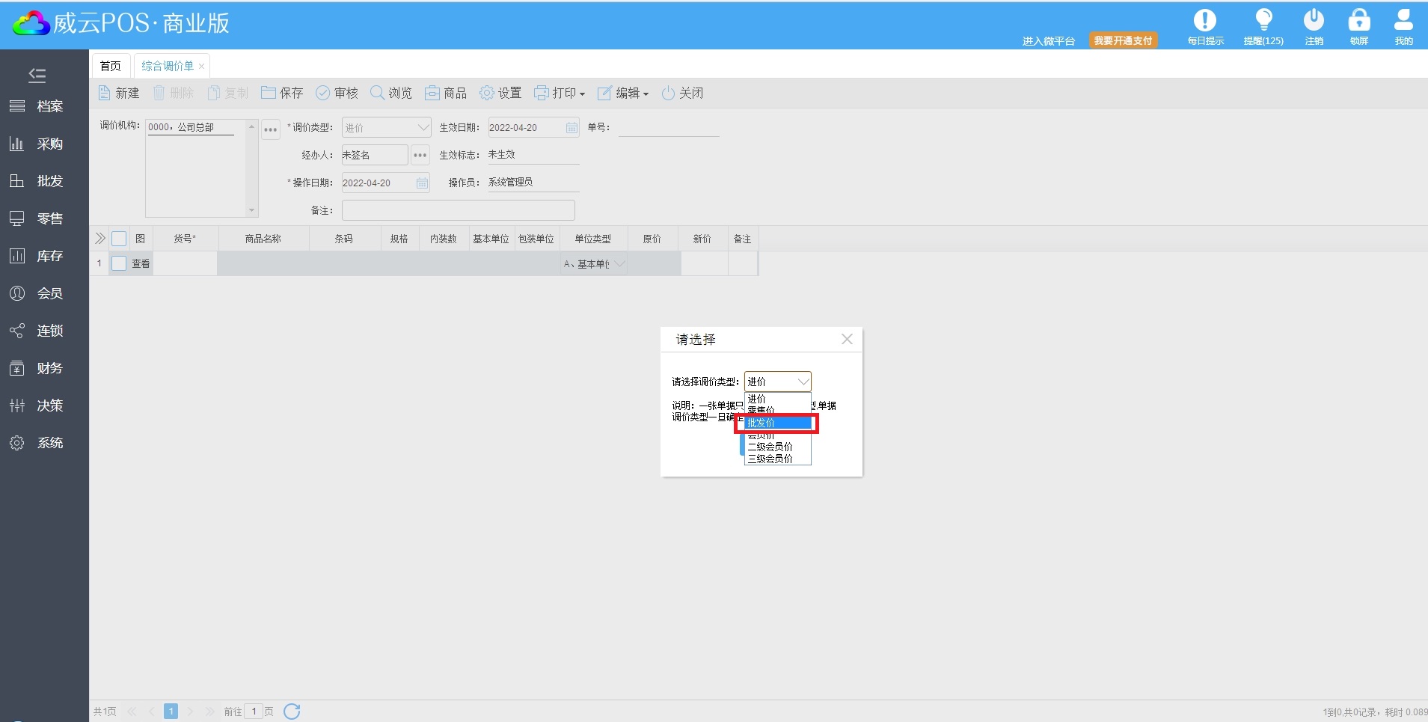Open the 生效日期 calendar picker
Screen dimensions: 1428x722
coord(571,128)
